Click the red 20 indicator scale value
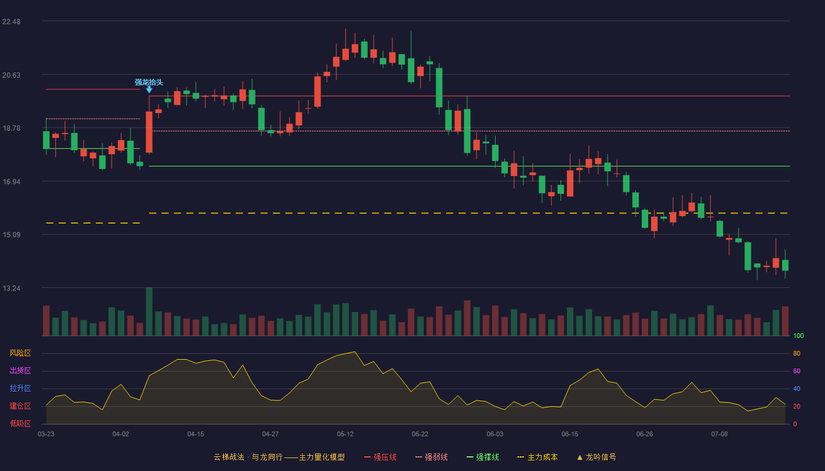 (796, 406)
